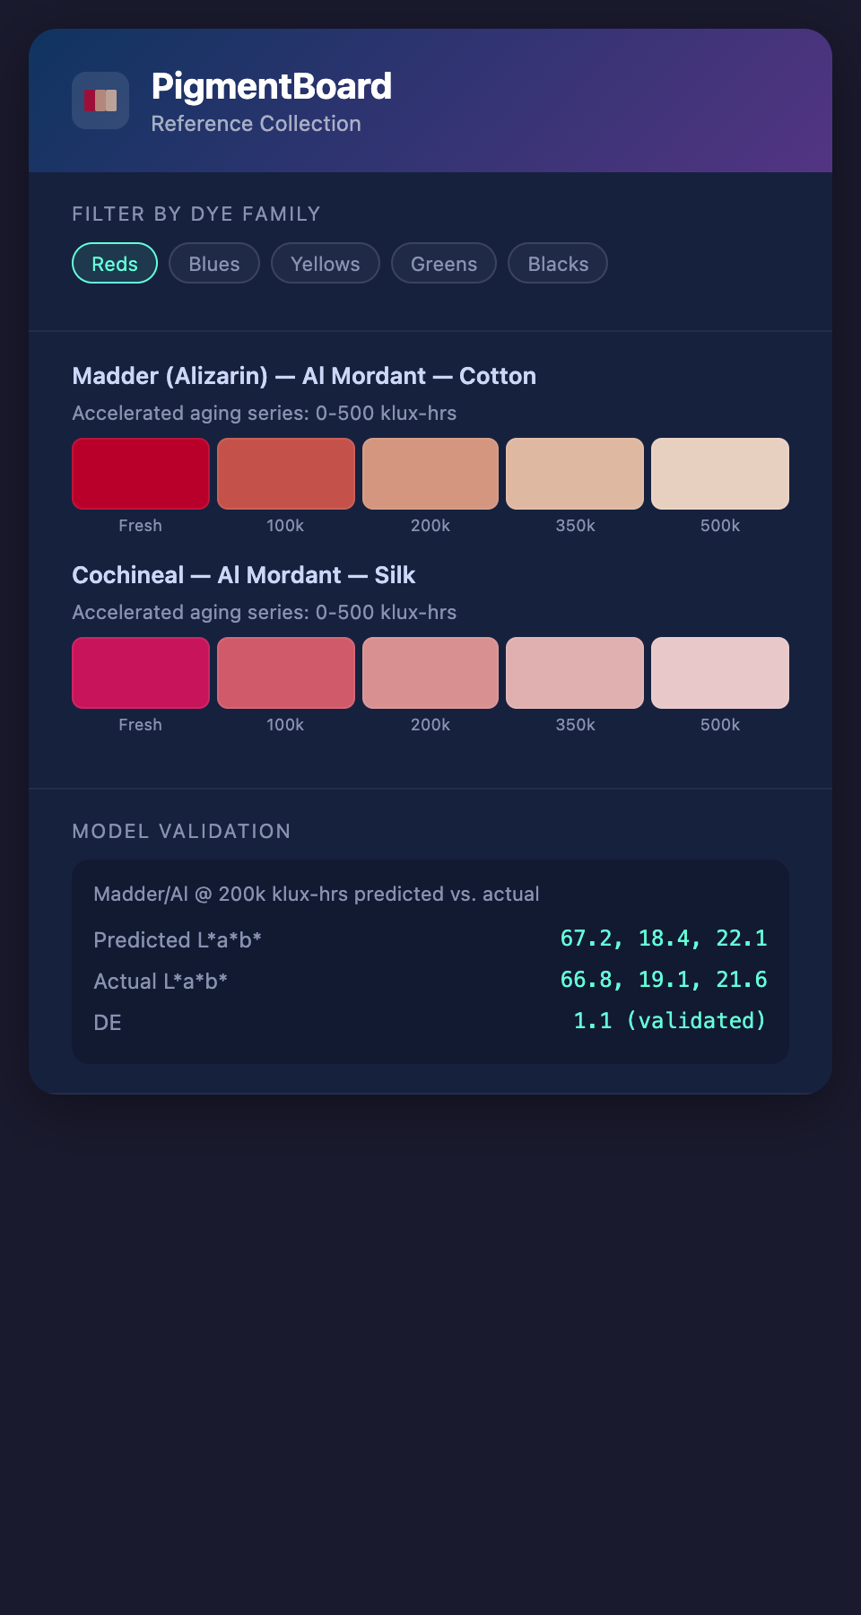Screen dimensions: 861x1615
Task: Choose the Cochineal 350k swatch
Action: click(x=575, y=673)
